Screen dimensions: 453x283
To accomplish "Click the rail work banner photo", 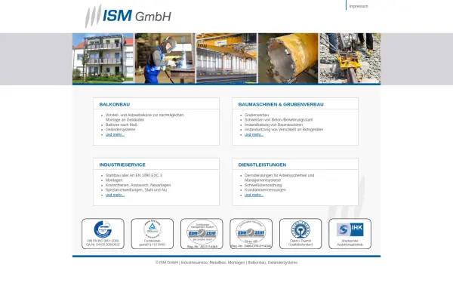I will (350, 58).
